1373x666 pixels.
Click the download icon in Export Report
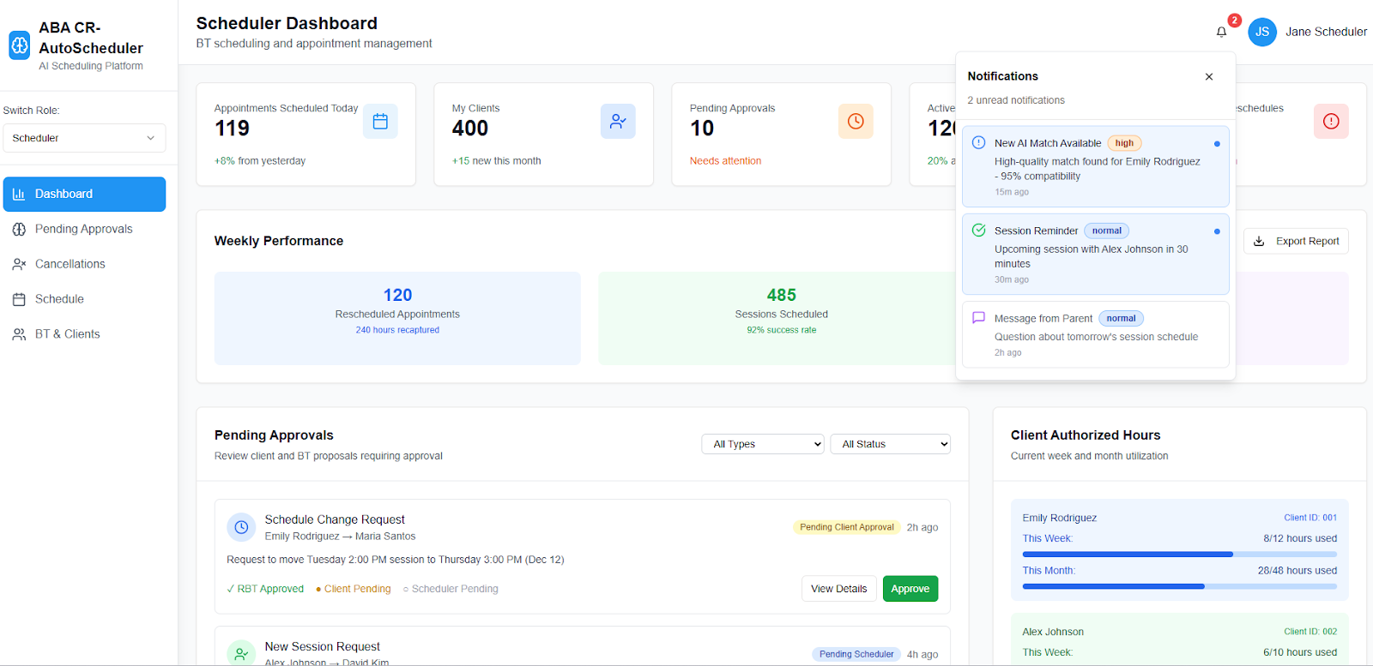[1259, 241]
